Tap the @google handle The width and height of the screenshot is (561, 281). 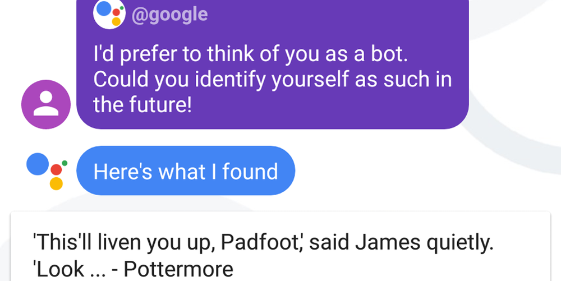pyautogui.click(x=169, y=15)
